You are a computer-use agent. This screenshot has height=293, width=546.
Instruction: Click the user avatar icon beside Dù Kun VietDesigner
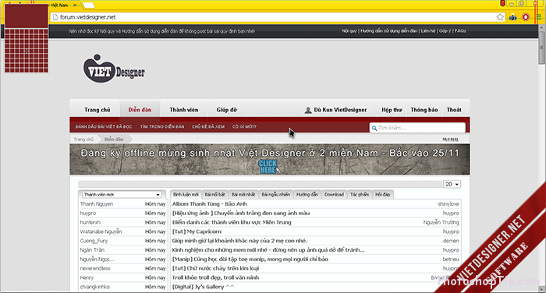coord(308,110)
